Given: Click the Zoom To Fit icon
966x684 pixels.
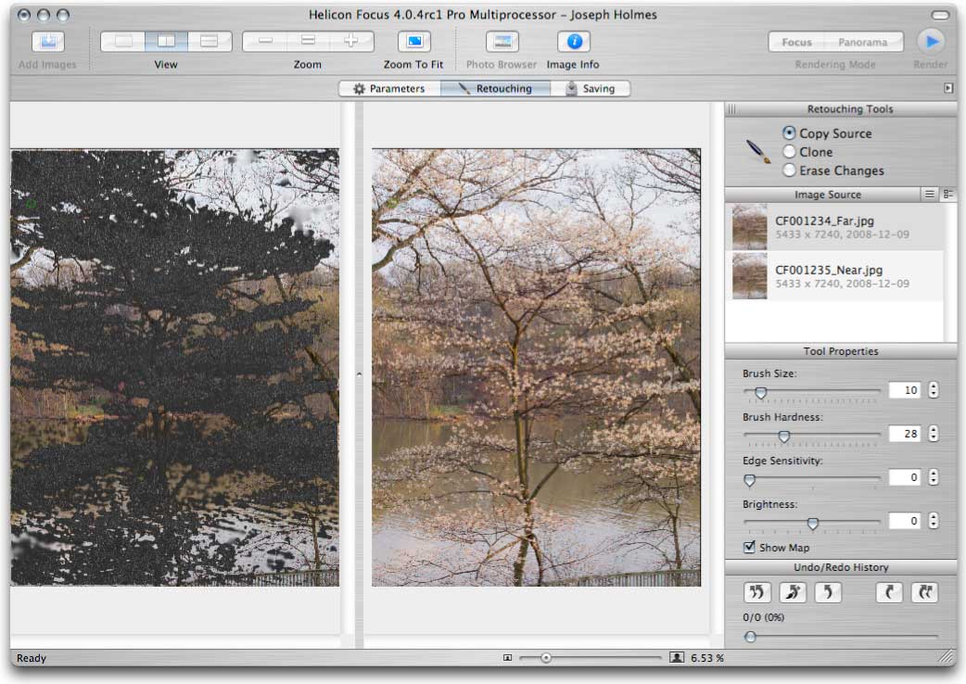Looking at the screenshot, I should click(413, 43).
